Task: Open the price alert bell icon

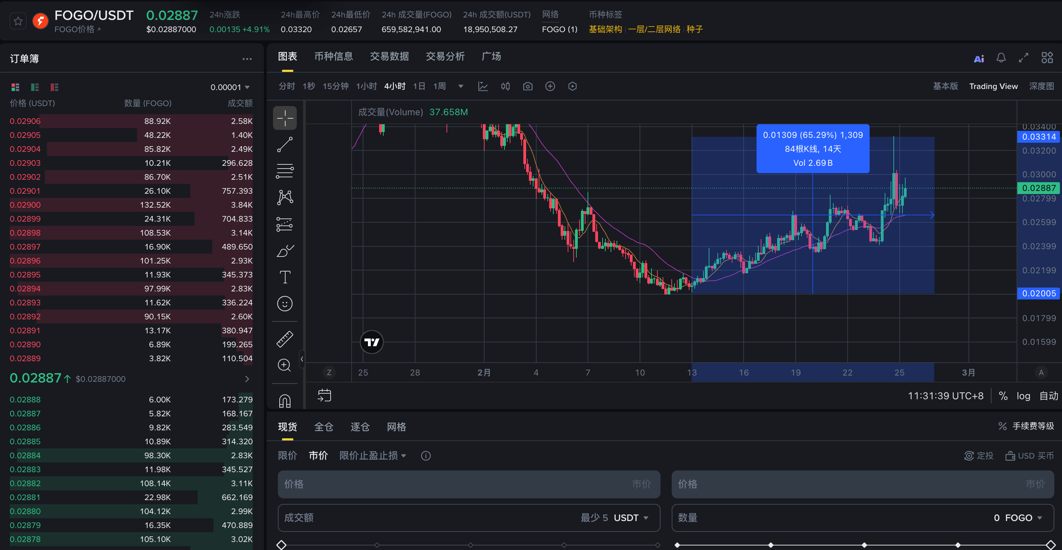Action: (1001, 58)
